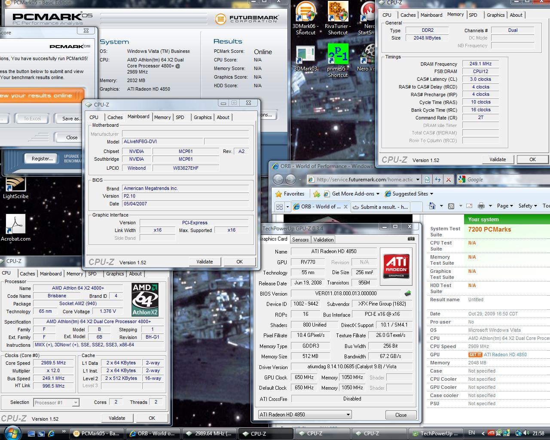Click the IE RSS Feeds icon
Screen dimensions: 550x440
tap(451, 206)
